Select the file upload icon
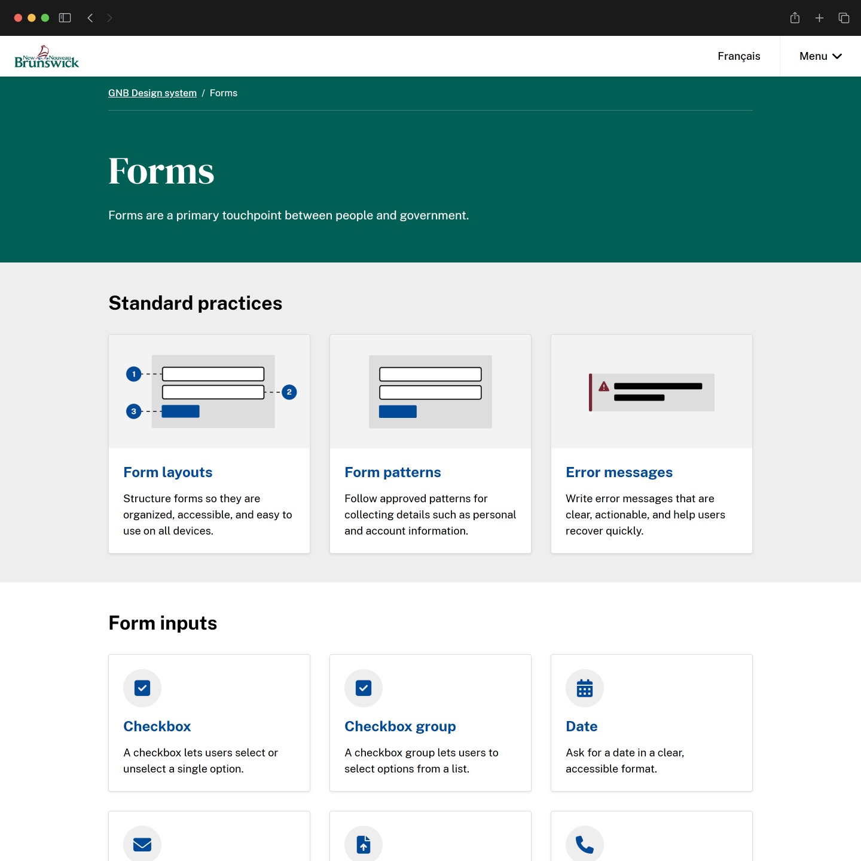The height and width of the screenshot is (861, 861). (x=363, y=844)
